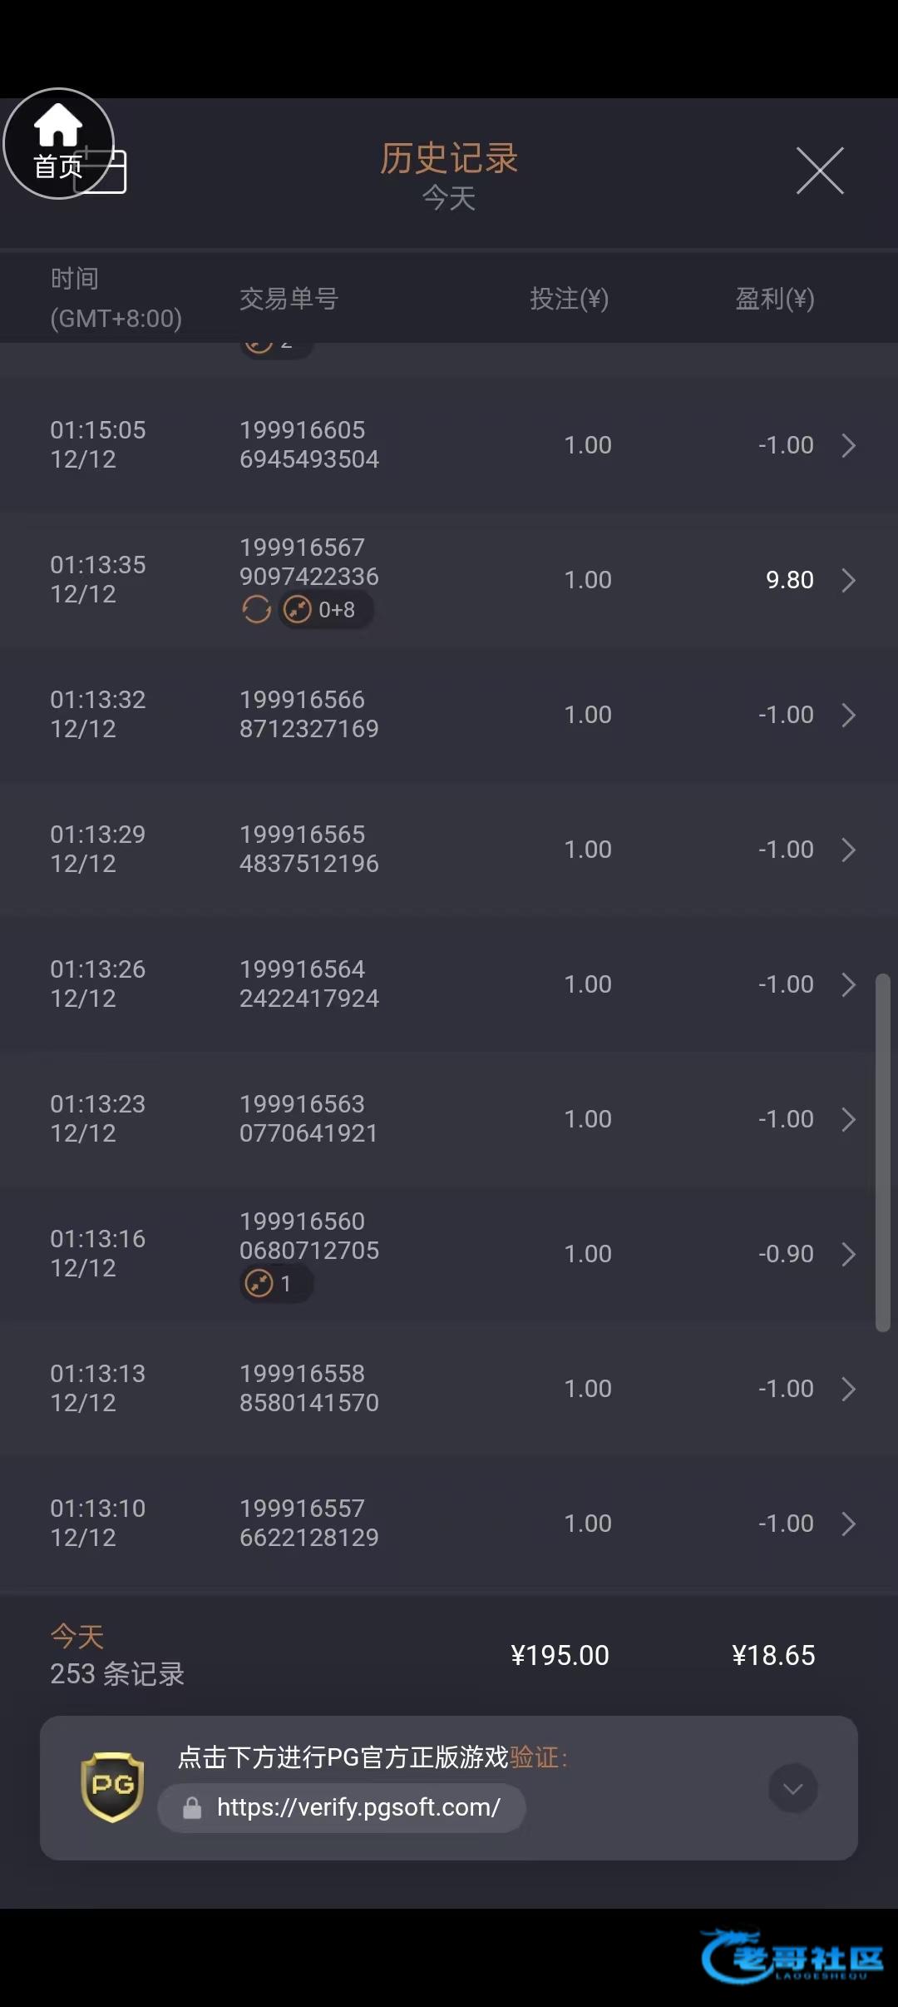Select the 今天 date filter under the title
This screenshot has width=898, height=2007.
(x=449, y=198)
